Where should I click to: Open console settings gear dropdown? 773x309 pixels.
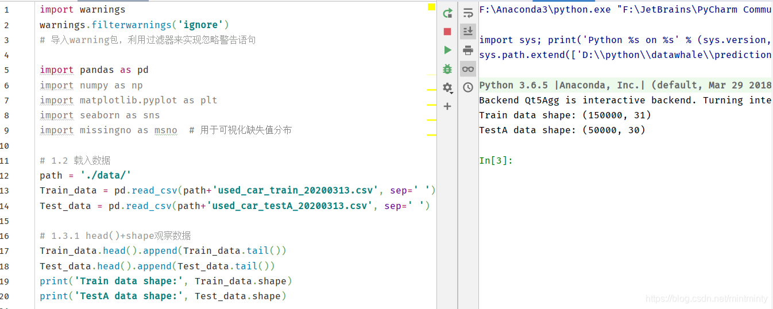click(447, 88)
